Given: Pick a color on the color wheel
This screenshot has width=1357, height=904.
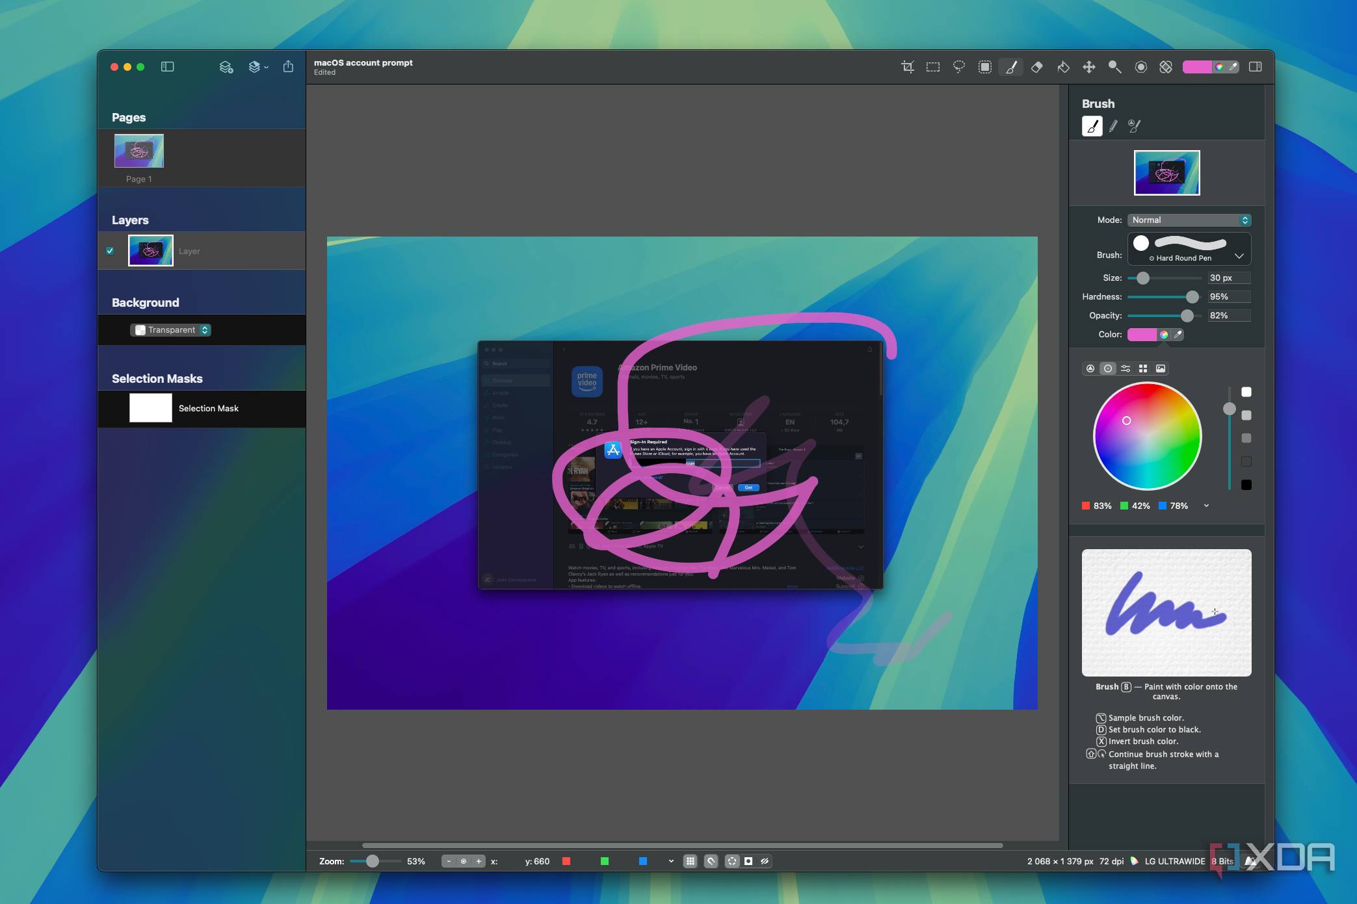Looking at the screenshot, I should click(1148, 436).
